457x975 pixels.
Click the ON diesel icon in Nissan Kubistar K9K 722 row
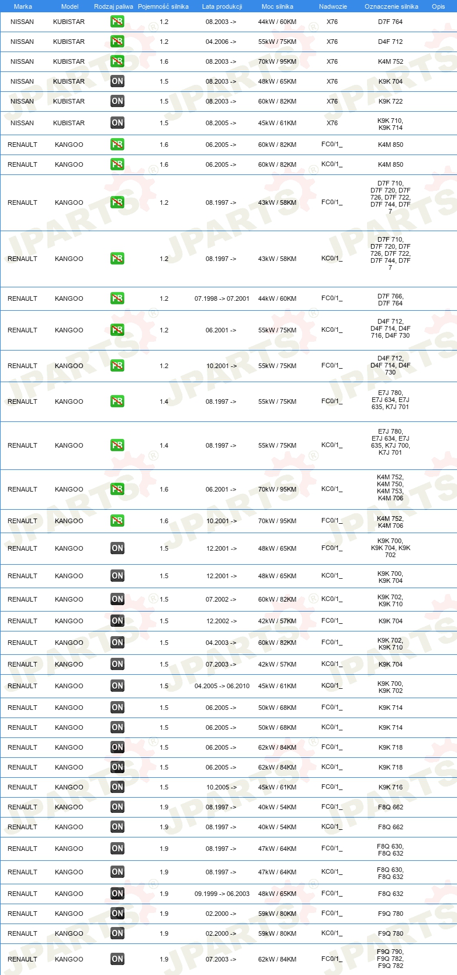(x=117, y=101)
